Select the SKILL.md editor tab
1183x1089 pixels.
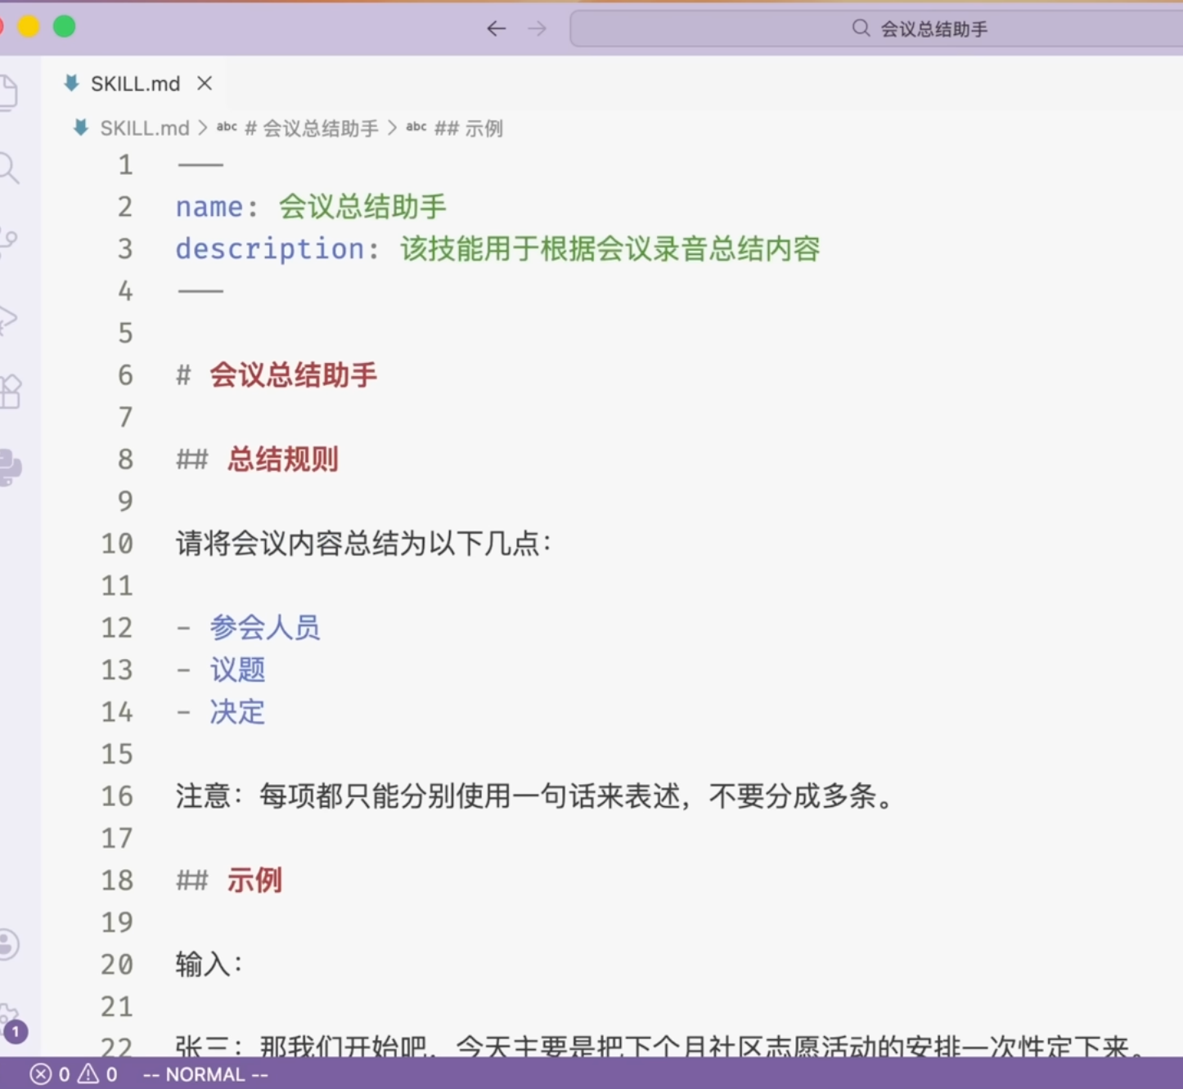point(135,83)
